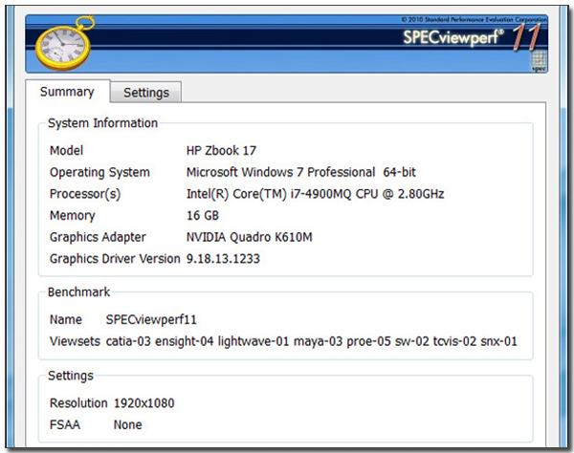The image size is (574, 453).
Task: Click the Resolution label
Action: pyautogui.click(x=78, y=403)
